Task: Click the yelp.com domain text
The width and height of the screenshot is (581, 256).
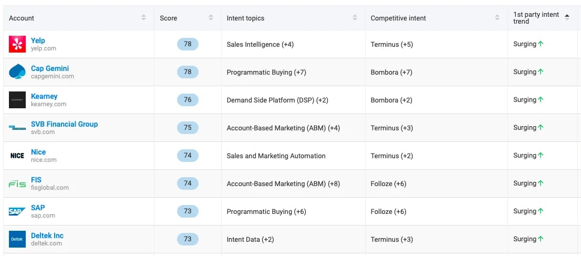Action: (44, 48)
